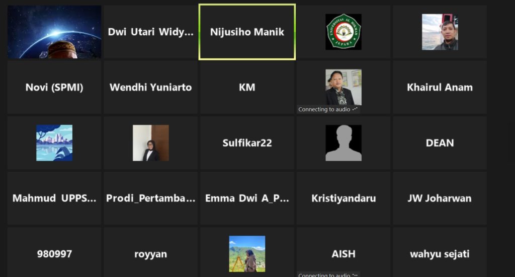
Task: Select the Sulfikar22 participant tile
Action: point(247,143)
